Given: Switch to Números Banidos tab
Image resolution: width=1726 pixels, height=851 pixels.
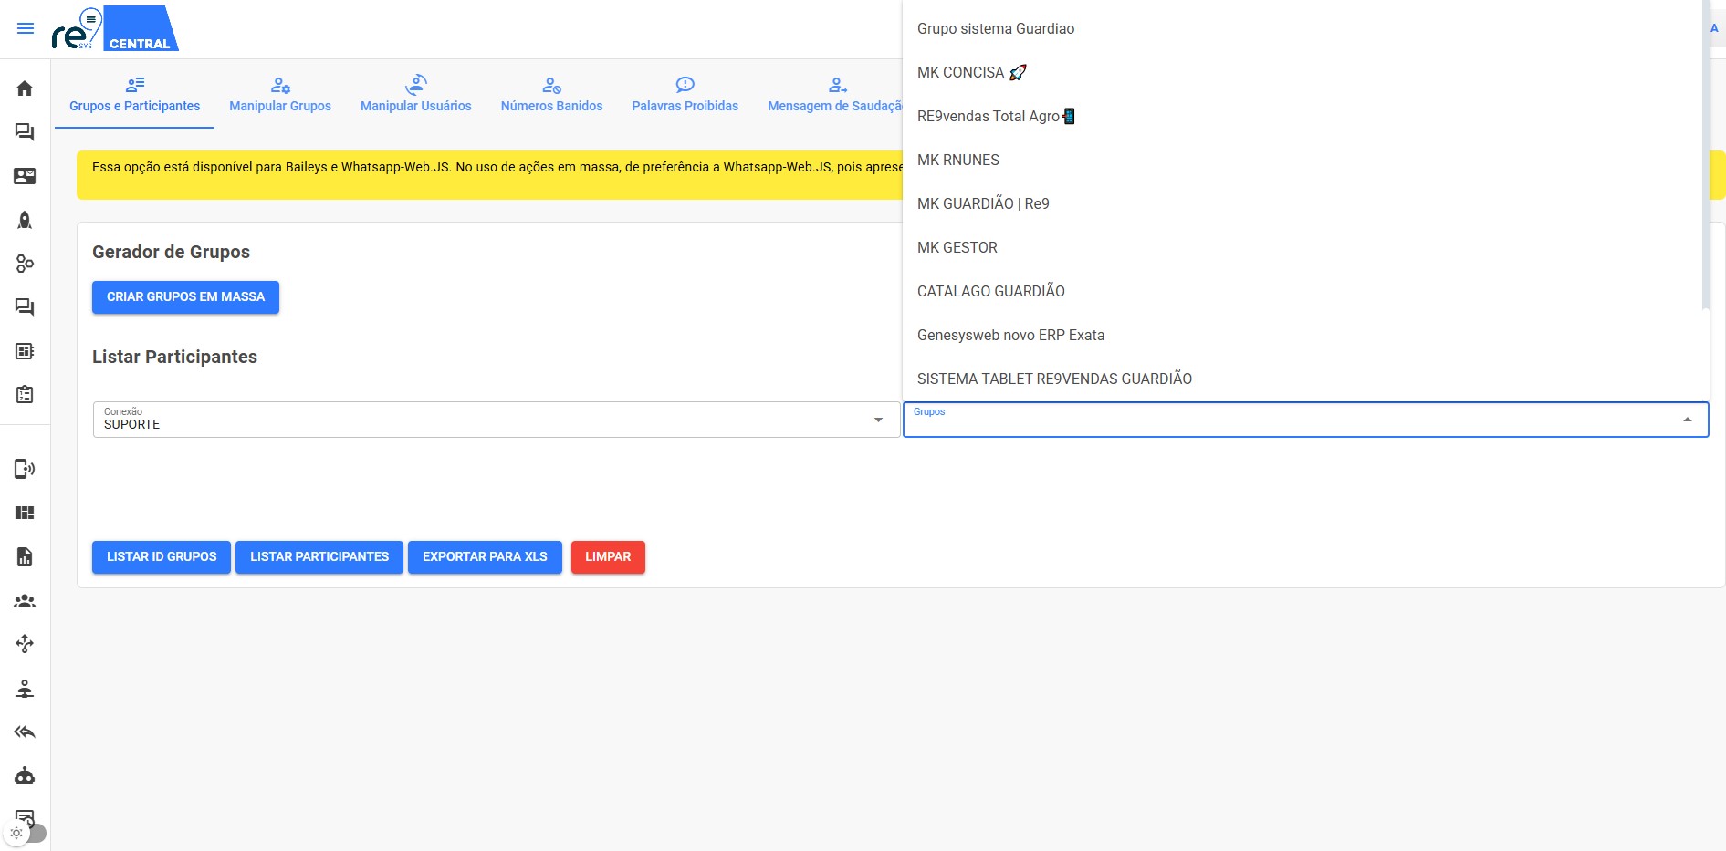Looking at the screenshot, I should 552,95.
